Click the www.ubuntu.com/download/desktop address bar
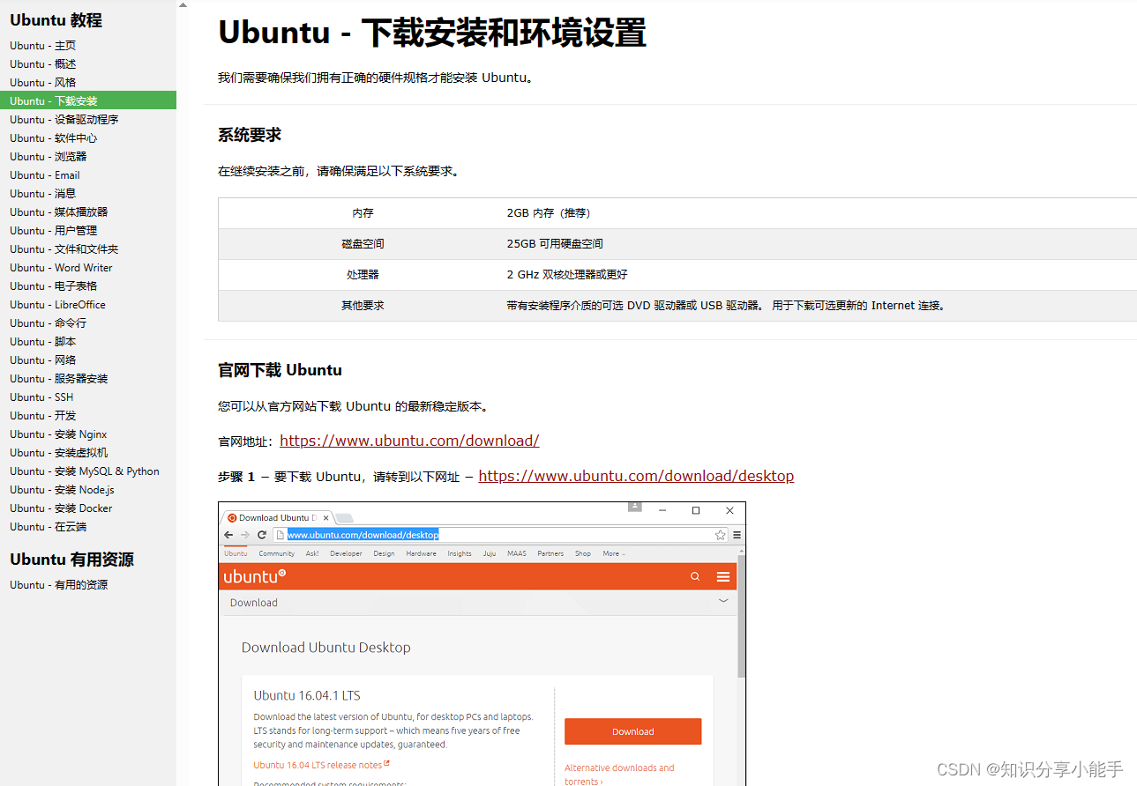This screenshot has height=786, width=1137. point(500,535)
